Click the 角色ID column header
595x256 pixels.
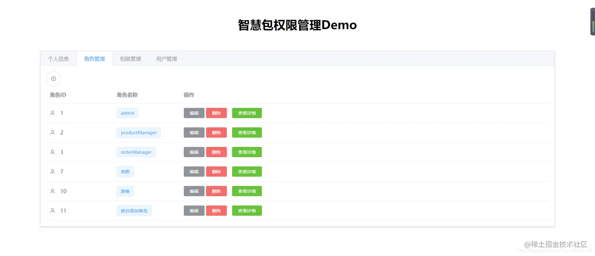pos(58,95)
